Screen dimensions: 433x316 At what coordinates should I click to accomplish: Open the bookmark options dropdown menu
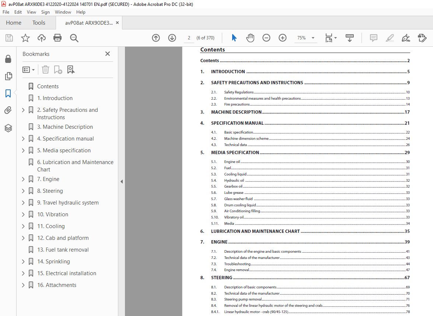point(28,70)
